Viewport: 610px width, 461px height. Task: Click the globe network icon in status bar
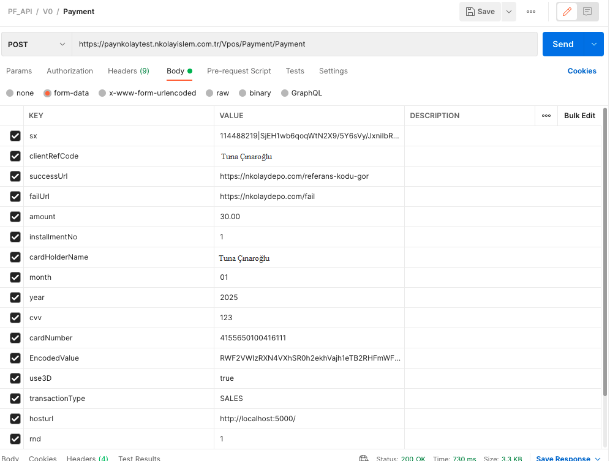coord(364,458)
